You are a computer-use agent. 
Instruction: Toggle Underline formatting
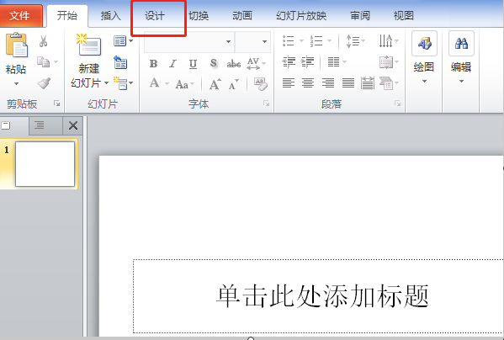[193, 64]
